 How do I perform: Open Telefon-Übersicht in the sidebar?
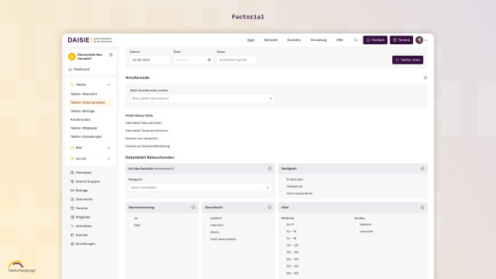click(84, 94)
